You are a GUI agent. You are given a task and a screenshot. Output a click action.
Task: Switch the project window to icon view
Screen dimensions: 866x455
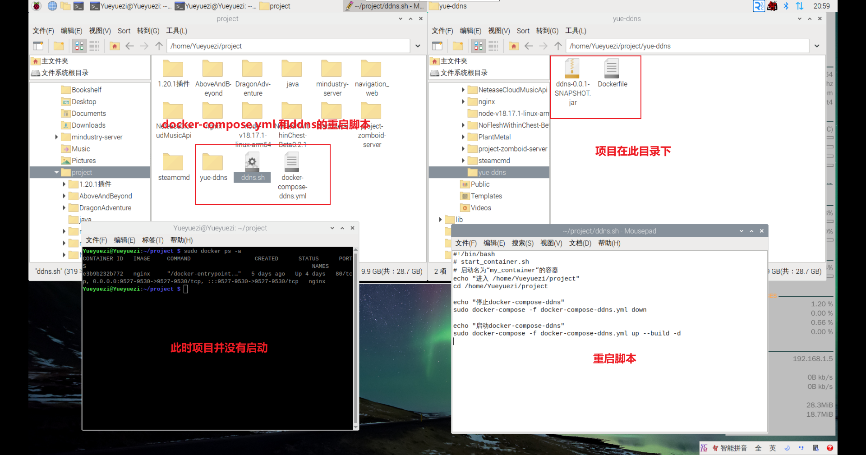coord(79,46)
